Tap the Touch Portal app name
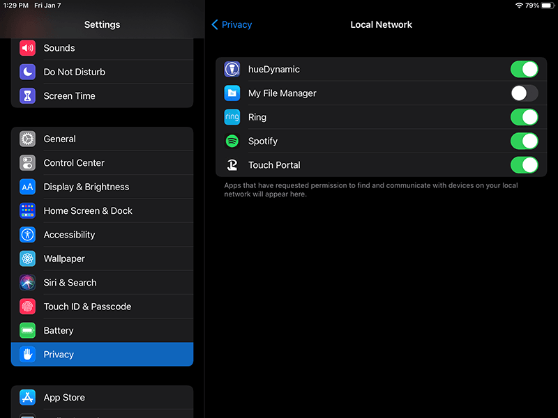This screenshot has height=418, width=558. pyautogui.click(x=274, y=165)
